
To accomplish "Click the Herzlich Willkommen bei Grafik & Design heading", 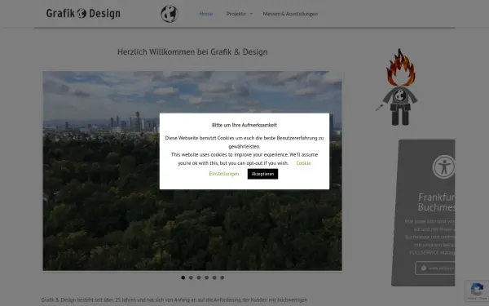I will (x=192, y=52).
